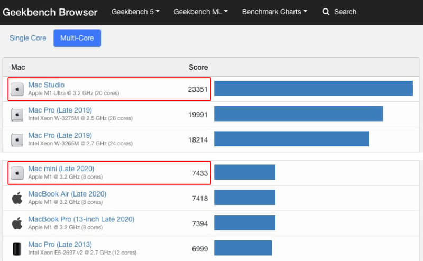
Task: Click the score value 23351
Action: tap(198, 89)
